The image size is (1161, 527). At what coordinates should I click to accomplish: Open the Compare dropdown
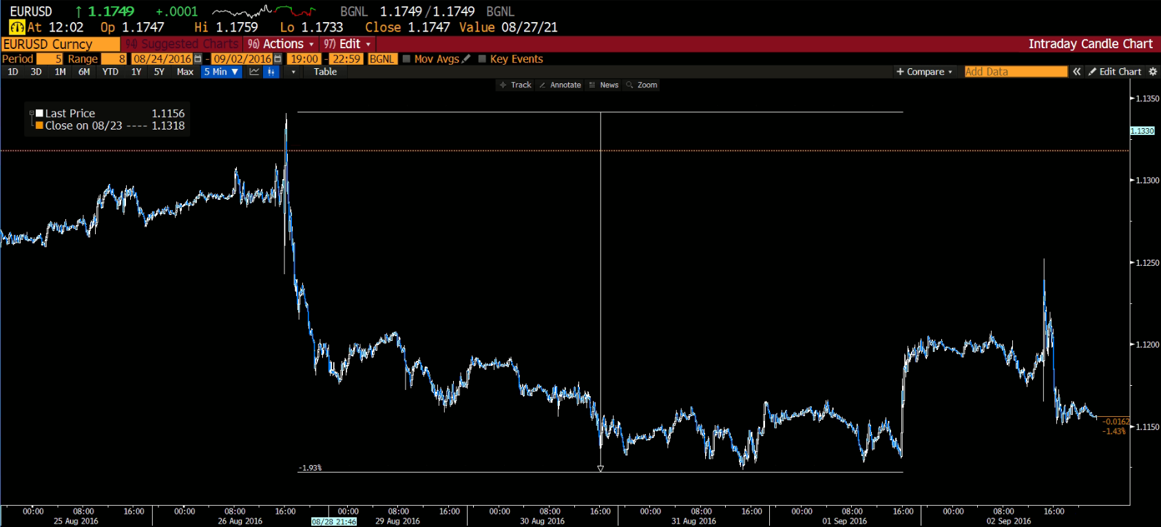click(x=924, y=72)
